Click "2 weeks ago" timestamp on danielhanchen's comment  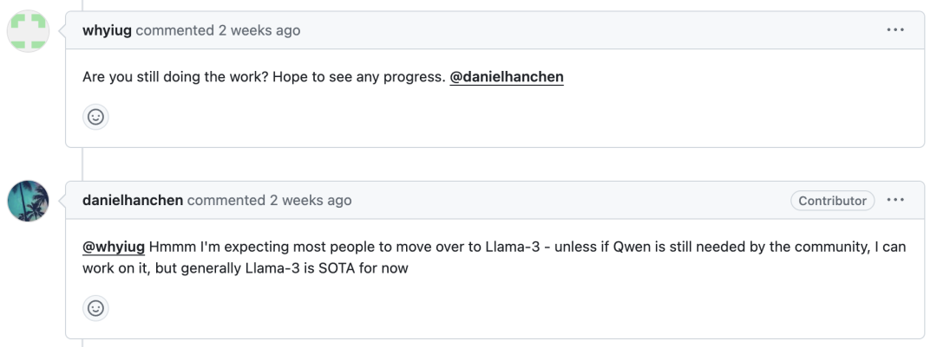click(311, 201)
